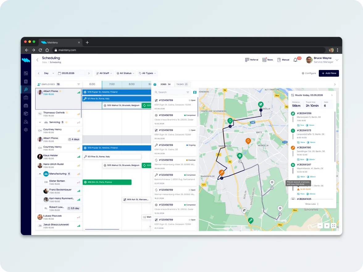The width and height of the screenshot is (363, 272).
Task: Open the All Types filter dropdown
Action: pos(147,73)
